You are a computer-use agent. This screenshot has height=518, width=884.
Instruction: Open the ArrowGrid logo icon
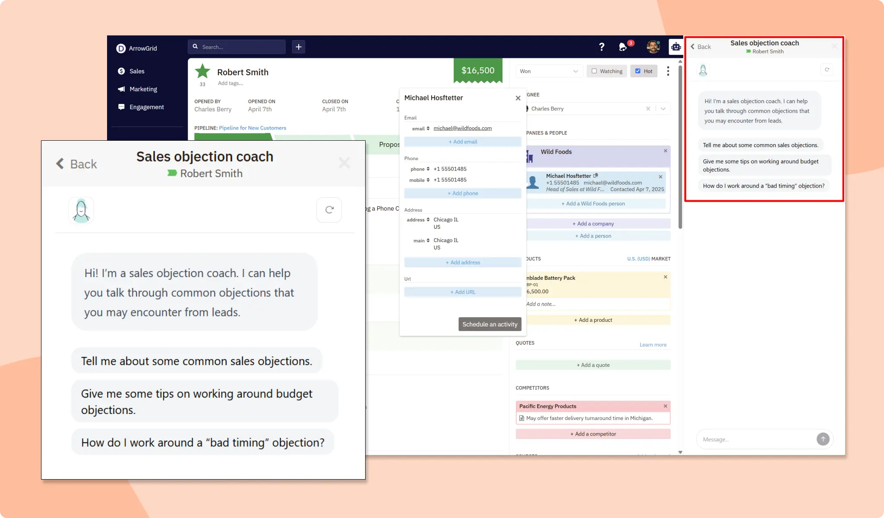coord(121,48)
